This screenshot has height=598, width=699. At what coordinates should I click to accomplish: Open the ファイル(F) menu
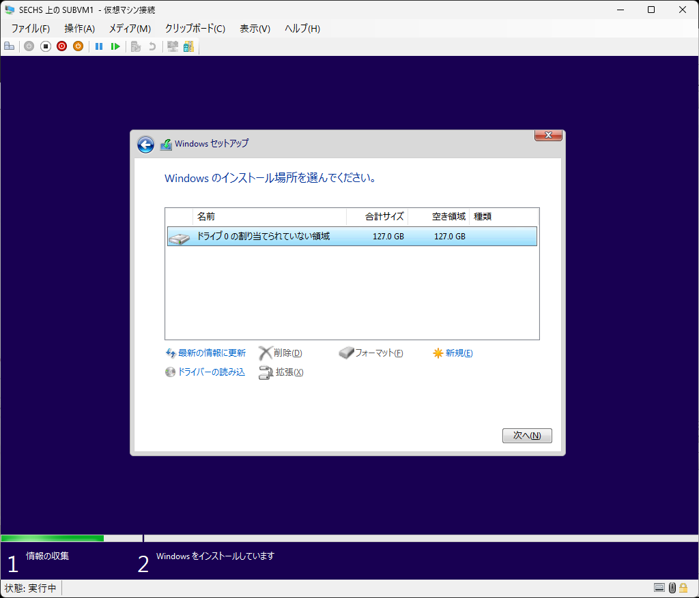tap(30, 29)
